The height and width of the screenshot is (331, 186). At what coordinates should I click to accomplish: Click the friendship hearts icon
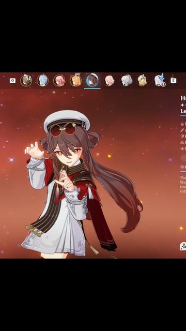point(182,167)
